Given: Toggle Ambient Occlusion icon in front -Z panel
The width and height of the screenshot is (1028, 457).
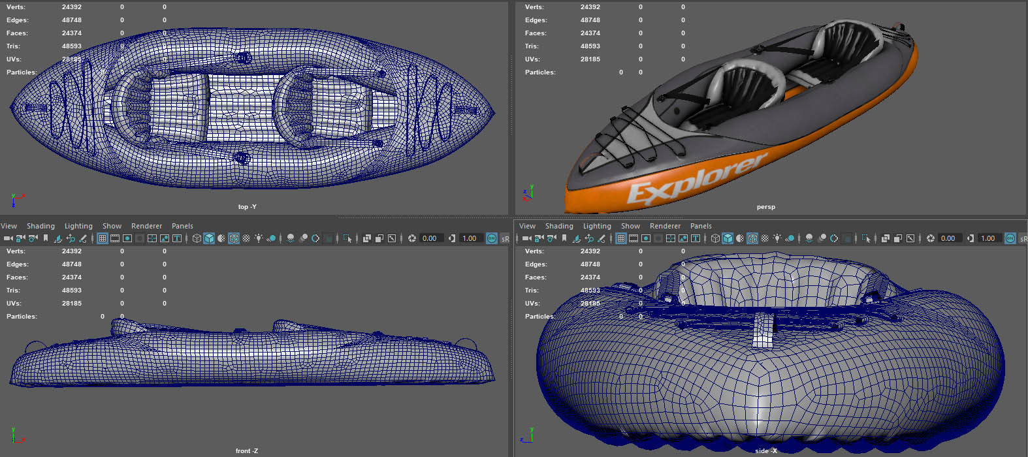Looking at the screenshot, I should pos(291,238).
